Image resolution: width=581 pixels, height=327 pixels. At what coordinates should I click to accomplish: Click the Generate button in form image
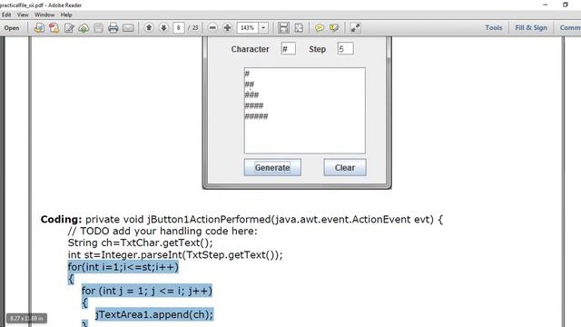tap(272, 167)
